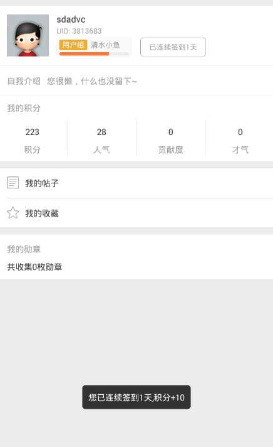Dismiss the 积分+10 toast notification
This screenshot has height=447, width=273.
136,397
